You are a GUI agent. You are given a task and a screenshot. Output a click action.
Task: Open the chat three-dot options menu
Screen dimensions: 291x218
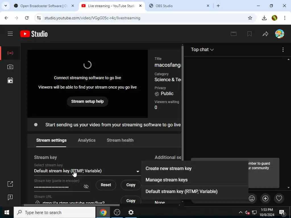point(283,49)
